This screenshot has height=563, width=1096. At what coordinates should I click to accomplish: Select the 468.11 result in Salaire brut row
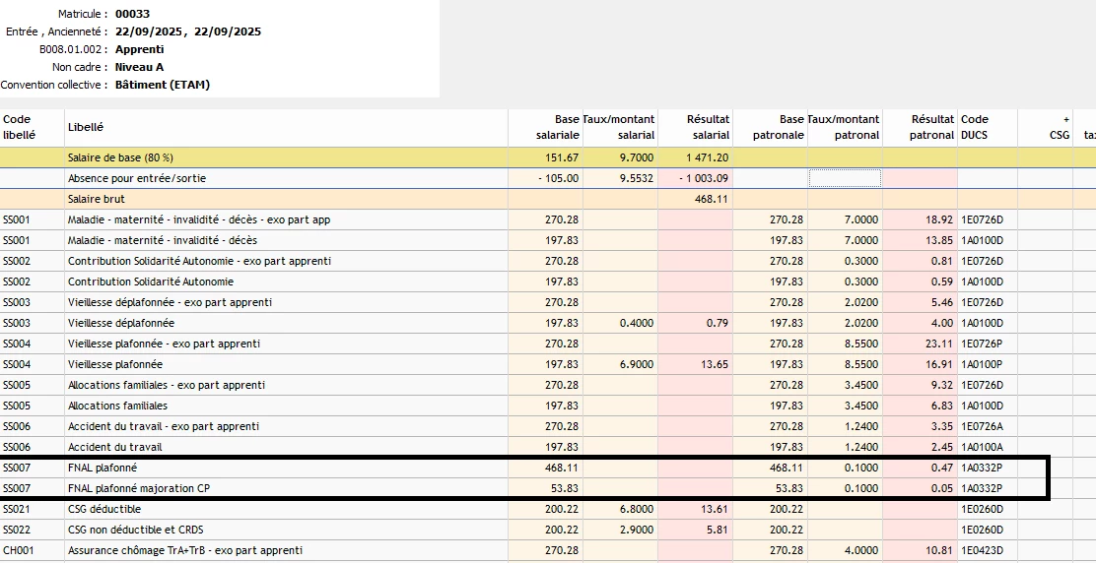(710, 199)
